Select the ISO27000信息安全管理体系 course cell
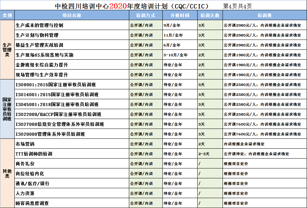This screenshot has height=208, width=307. pos(60,124)
